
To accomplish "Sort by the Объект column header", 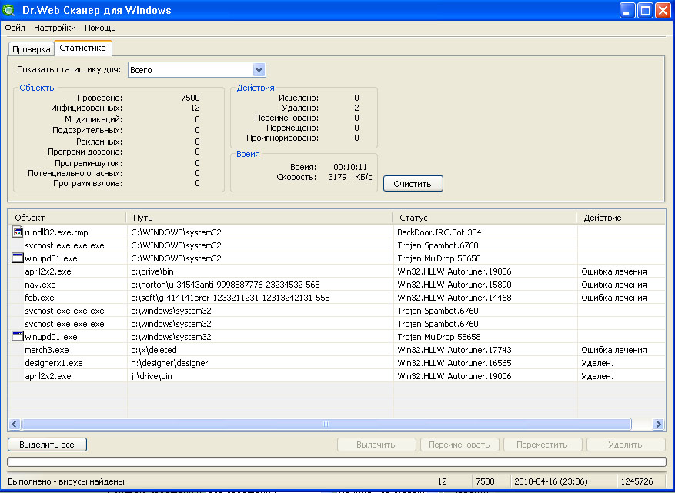I will point(68,218).
